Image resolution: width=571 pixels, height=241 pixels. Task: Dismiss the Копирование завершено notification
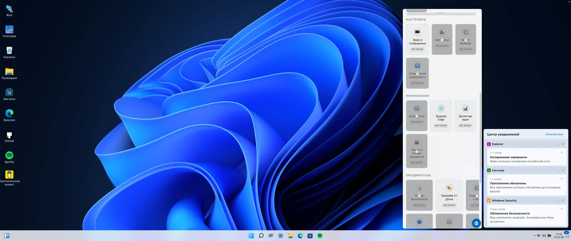tap(561, 152)
